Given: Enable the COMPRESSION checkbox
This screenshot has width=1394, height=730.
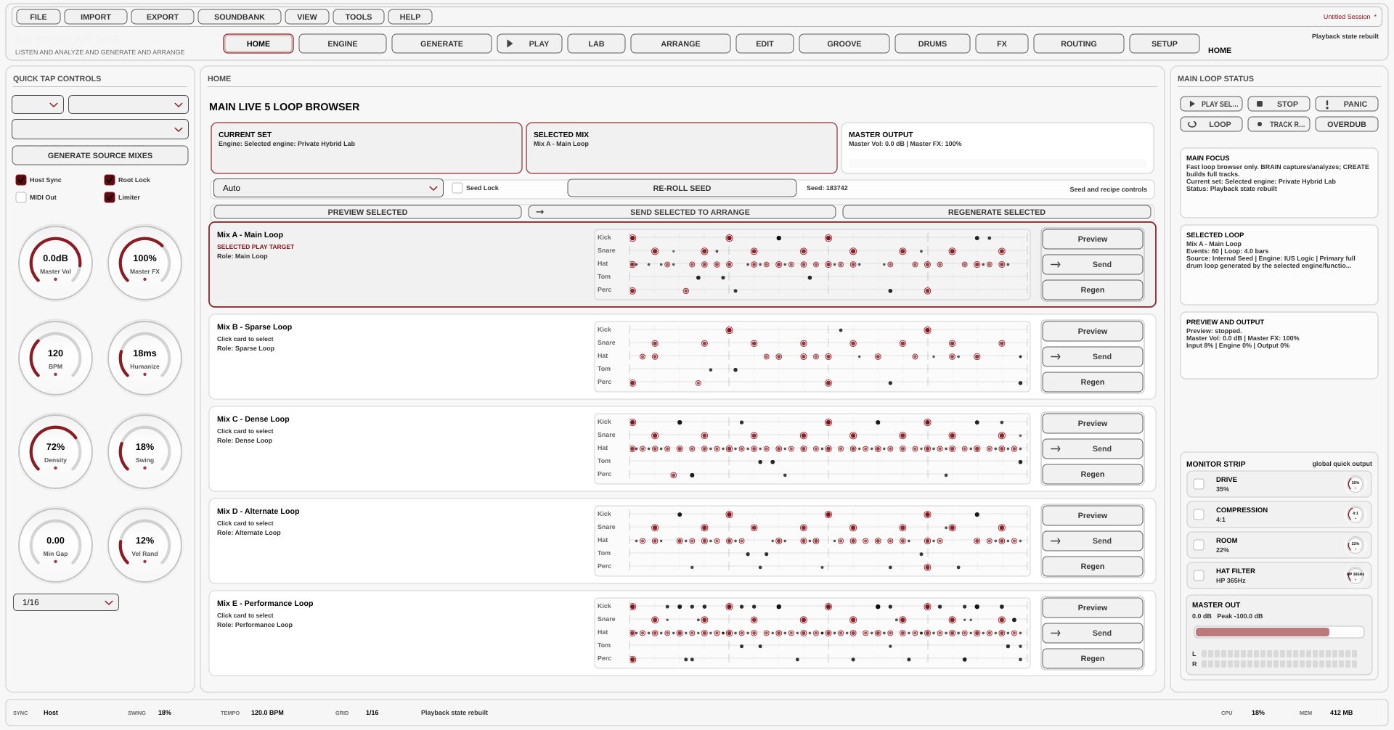Looking at the screenshot, I should tap(1199, 514).
